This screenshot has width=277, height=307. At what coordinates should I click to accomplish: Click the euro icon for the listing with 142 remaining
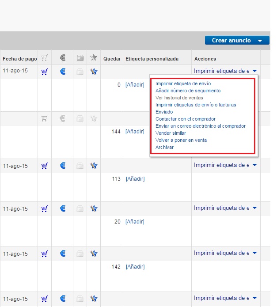[x=63, y=254]
